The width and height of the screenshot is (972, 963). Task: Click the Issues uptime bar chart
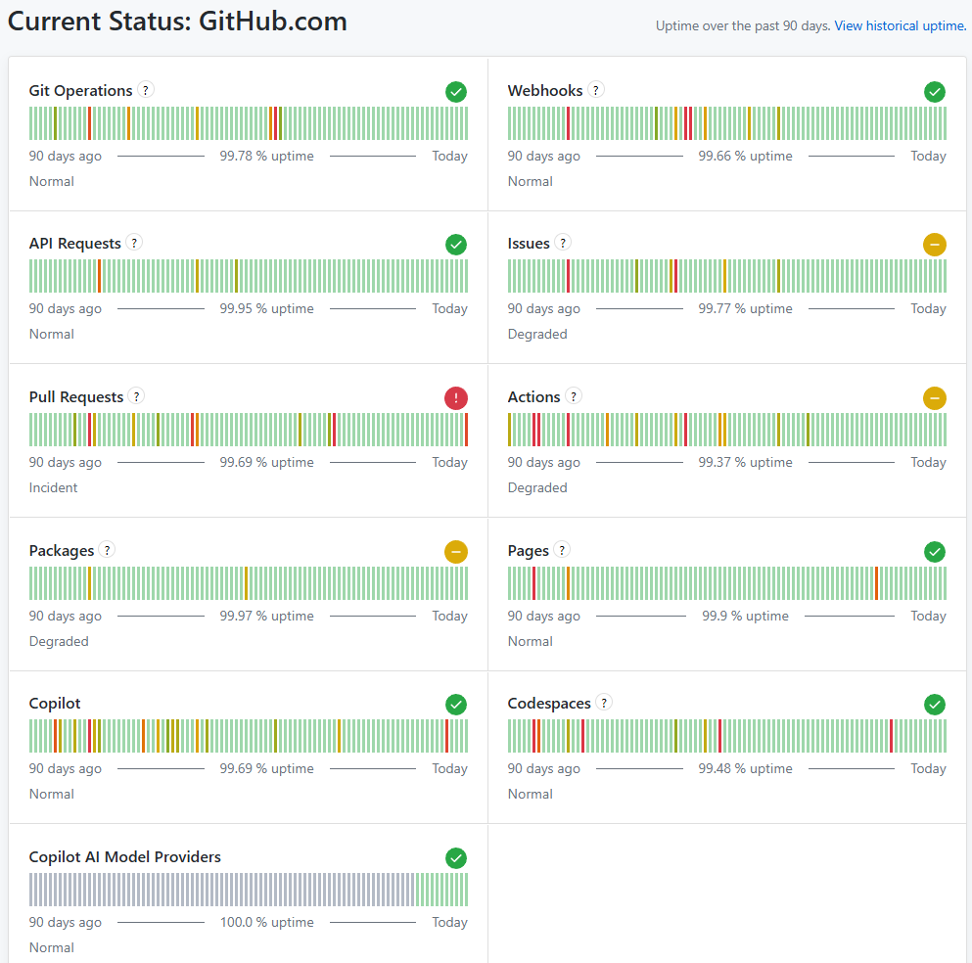point(727,276)
